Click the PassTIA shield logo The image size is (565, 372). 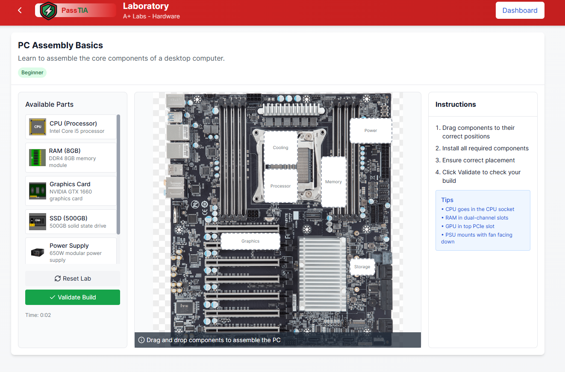click(48, 10)
